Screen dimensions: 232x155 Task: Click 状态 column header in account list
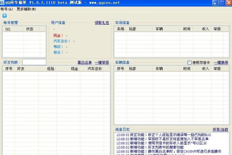31,29
